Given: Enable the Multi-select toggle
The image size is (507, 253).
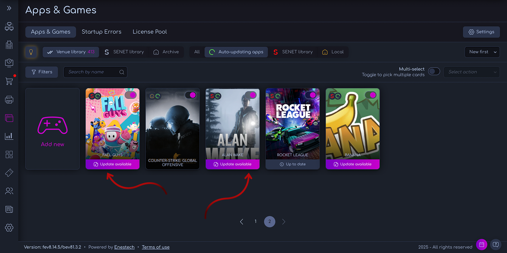Looking at the screenshot, I should pyautogui.click(x=434, y=72).
